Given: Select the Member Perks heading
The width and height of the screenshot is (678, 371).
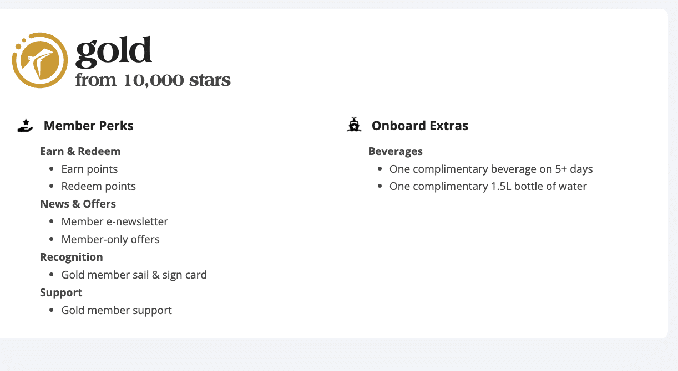Looking at the screenshot, I should point(89,126).
